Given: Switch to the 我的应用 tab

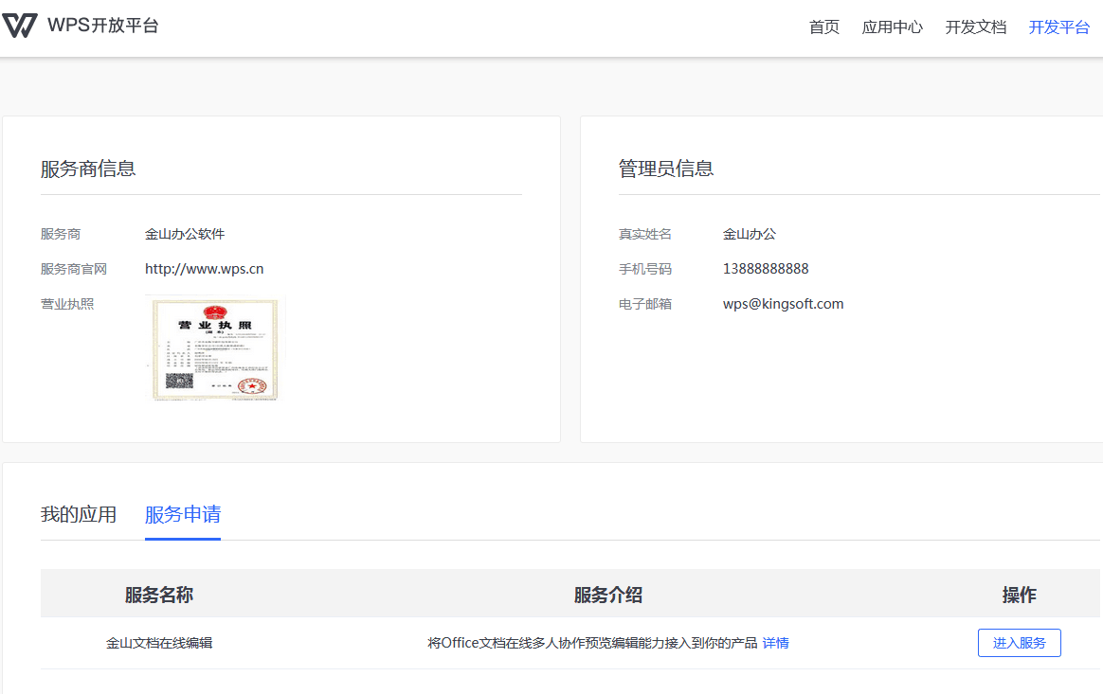Looking at the screenshot, I should (79, 514).
